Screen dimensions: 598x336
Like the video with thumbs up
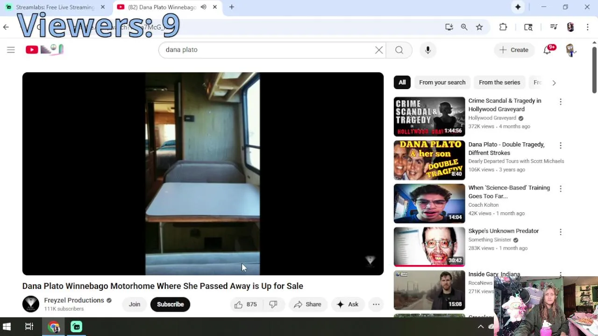(x=246, y=304)
